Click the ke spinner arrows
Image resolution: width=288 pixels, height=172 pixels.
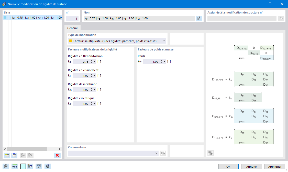pos(92,103)
